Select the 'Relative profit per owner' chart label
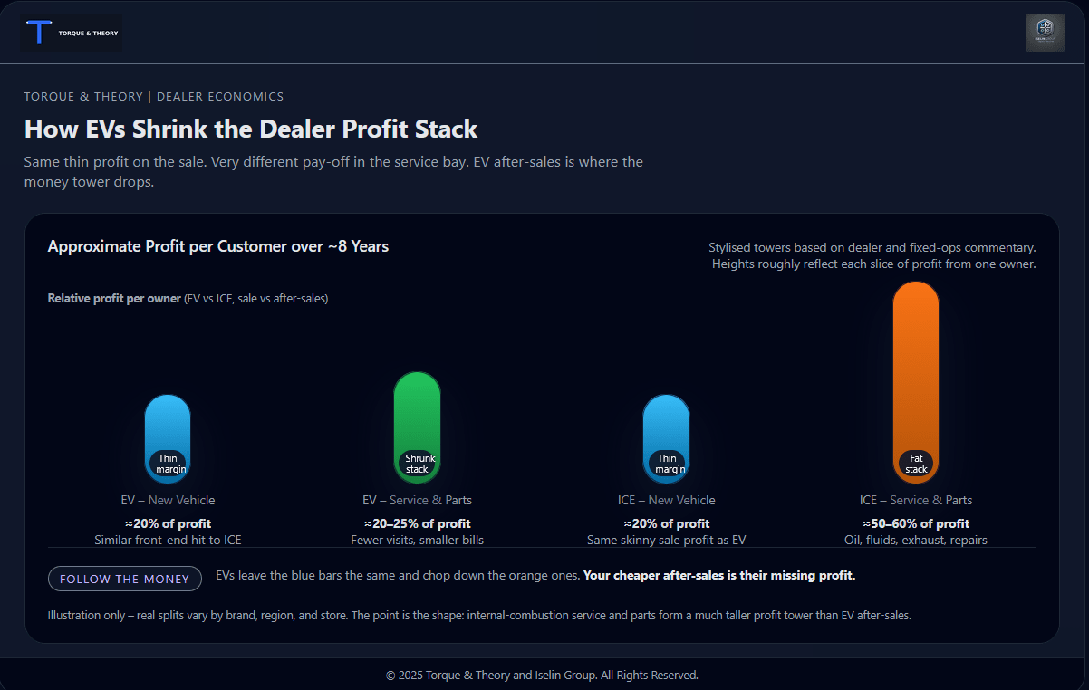1089x690 pixels. pos(113,297)
